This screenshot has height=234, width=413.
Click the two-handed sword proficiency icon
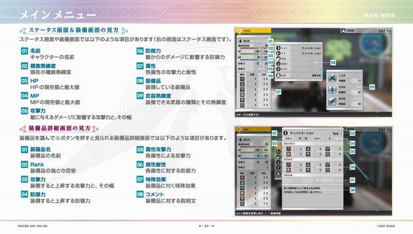pyautogui.click(x=332, y=101)
